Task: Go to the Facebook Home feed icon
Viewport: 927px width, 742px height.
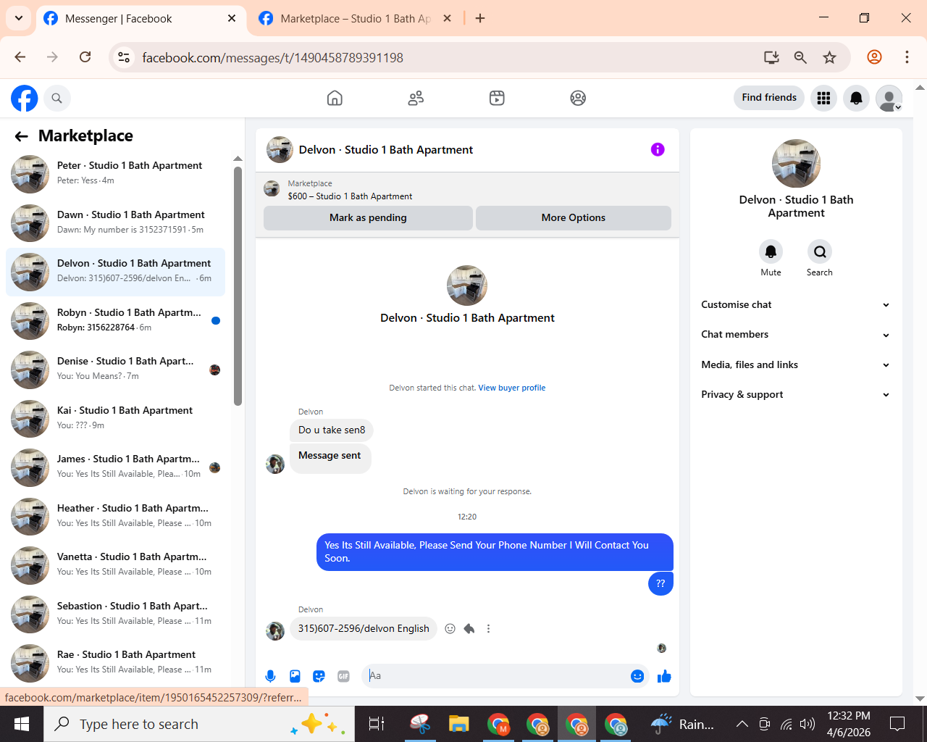Action: tap(335, 98)
